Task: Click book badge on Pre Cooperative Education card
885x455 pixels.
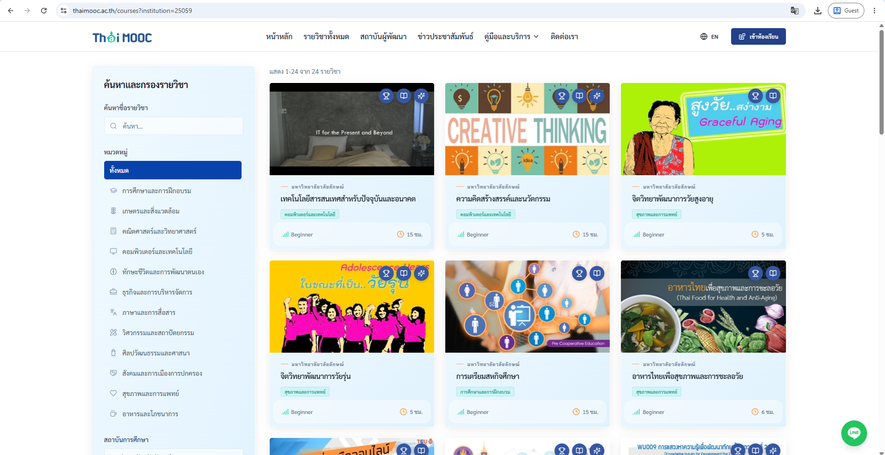Action: [x=597, y=273]
